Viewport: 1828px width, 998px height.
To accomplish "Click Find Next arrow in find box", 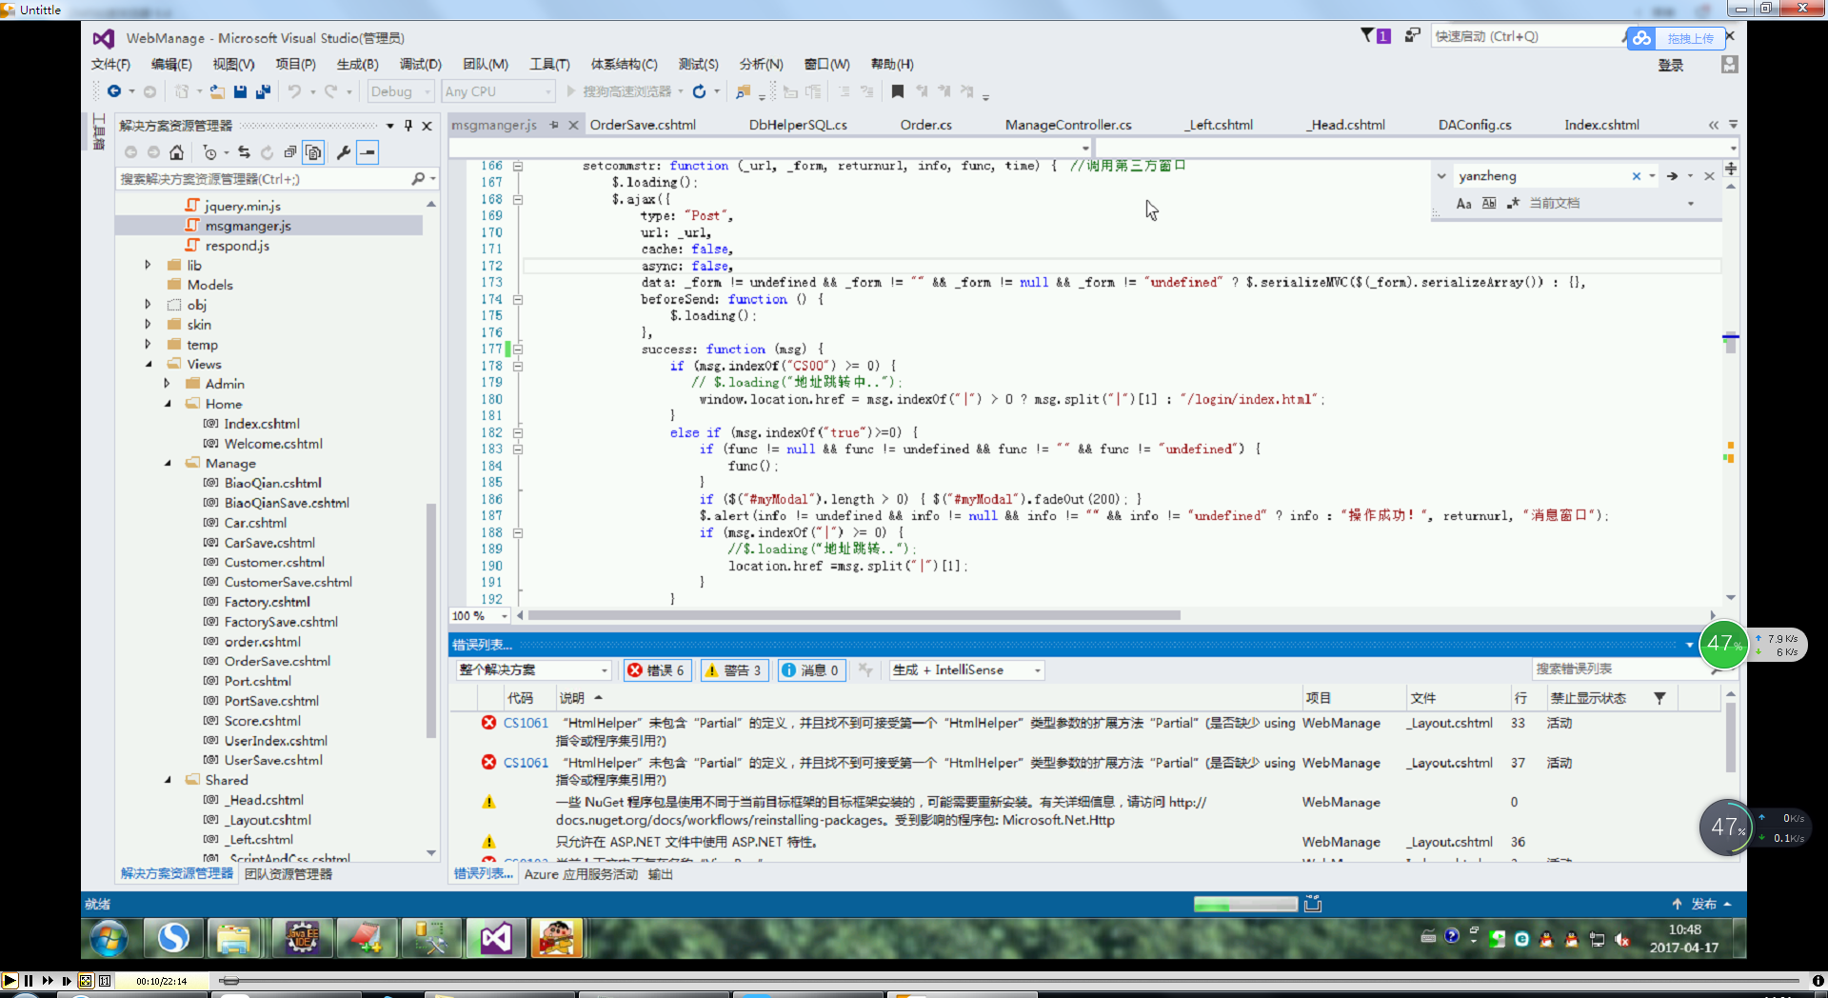I will point(1672,176).
